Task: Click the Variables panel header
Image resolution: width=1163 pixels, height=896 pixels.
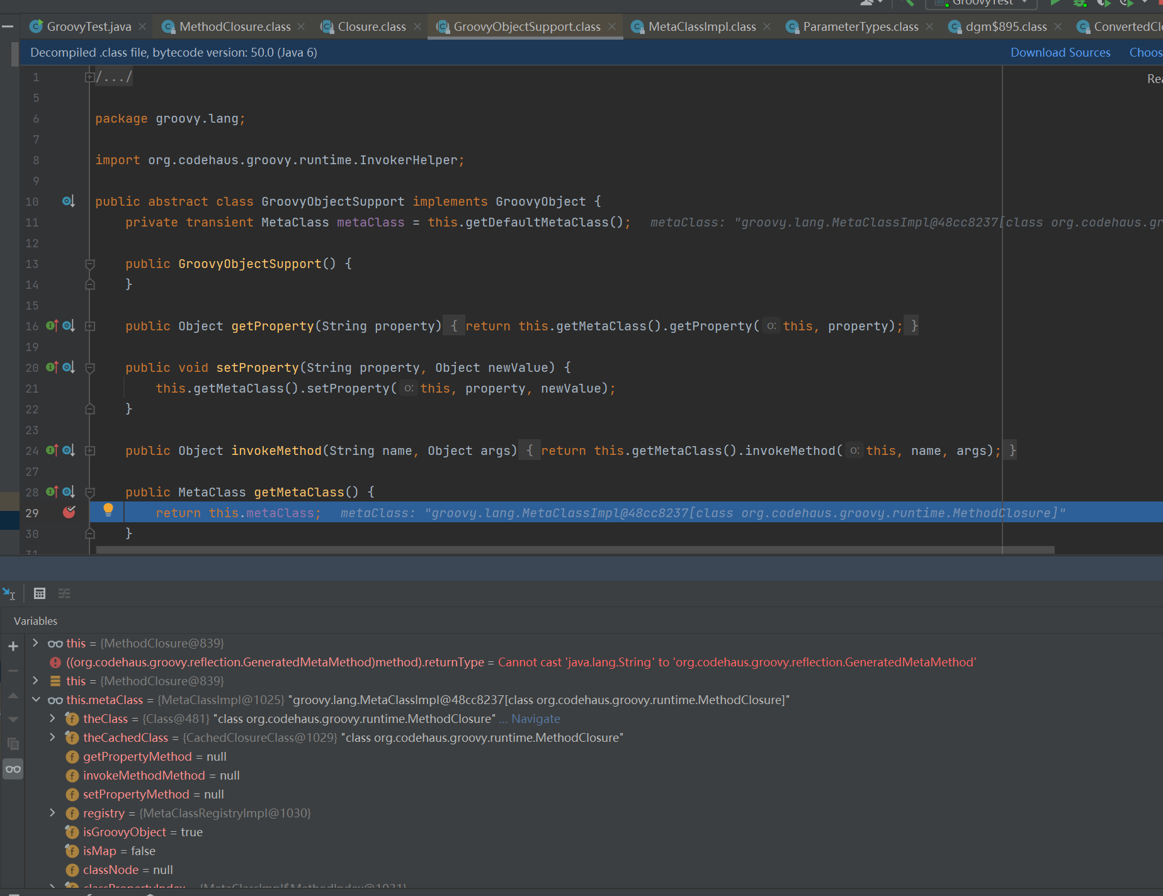Action: 35,621
